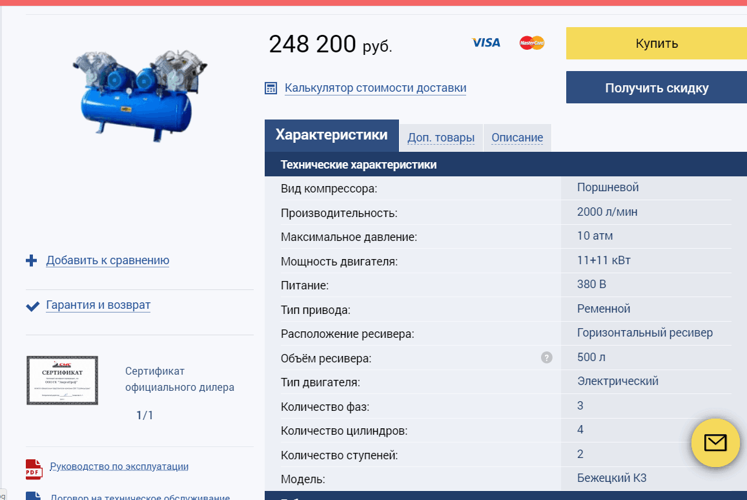Viewport: 747px width, 500px height.
Task: Click the label Количество фаз:
Action: (x=325, y=407)
